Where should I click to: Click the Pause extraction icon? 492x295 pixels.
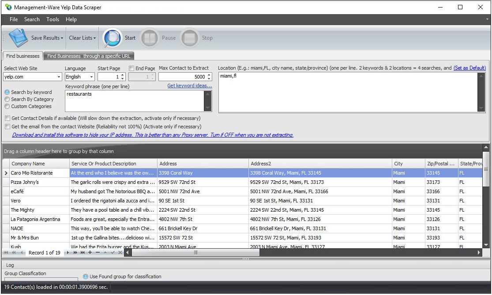(x=149, y=38)
